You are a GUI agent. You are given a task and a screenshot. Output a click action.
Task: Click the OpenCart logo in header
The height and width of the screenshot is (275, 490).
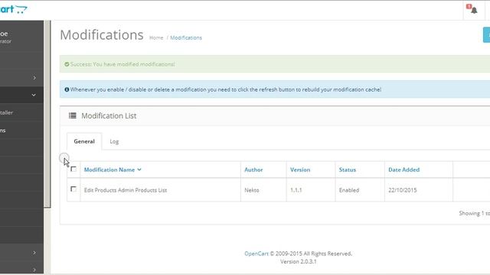point(14,9)
